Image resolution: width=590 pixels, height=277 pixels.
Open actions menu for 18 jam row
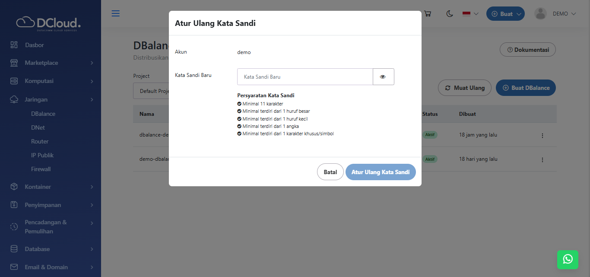click(x=542, y=135)
